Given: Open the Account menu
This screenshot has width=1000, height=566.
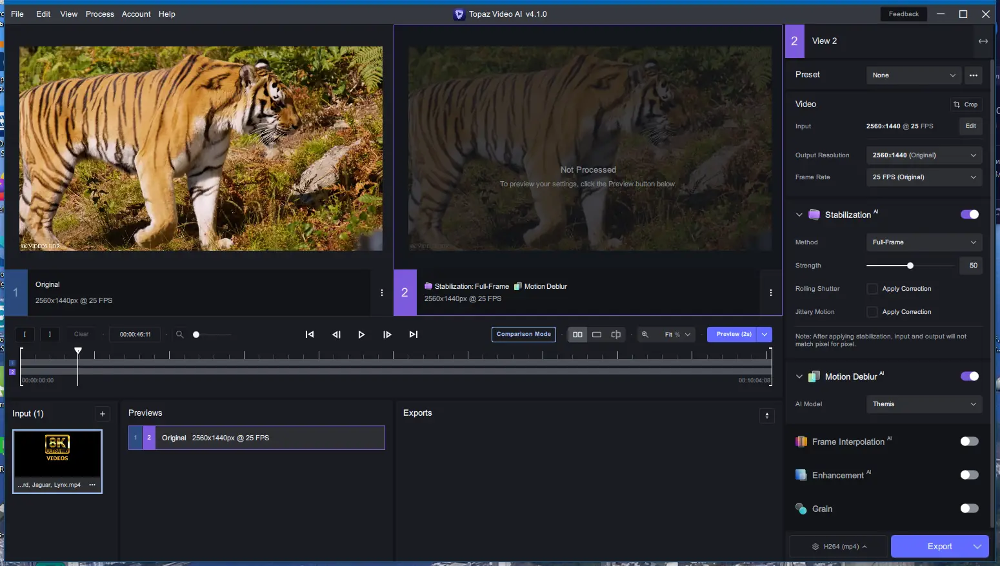Looking at the screenshot, I should point(136,14).
